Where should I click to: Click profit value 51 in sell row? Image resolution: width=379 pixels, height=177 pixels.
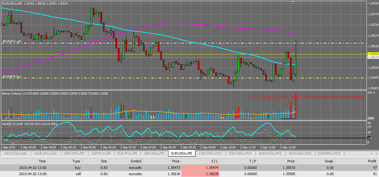[x=374, y=174]
